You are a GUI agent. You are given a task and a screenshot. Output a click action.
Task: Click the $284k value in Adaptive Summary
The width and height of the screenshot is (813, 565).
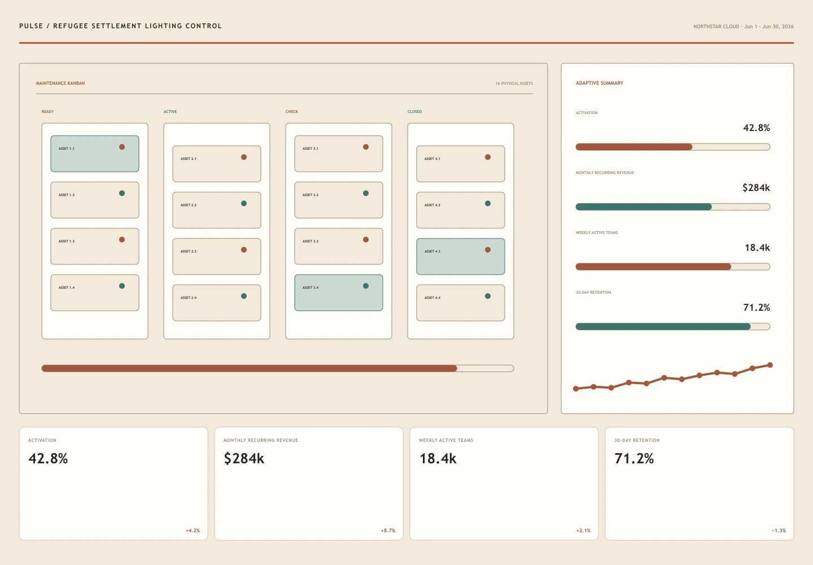[756, 188]
